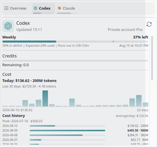Click the 2026-08-07 cost history entry

click(75, 140)
